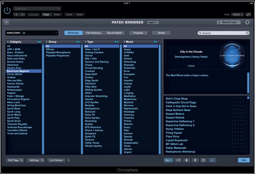Click the magnifier icon in Search field

[200, 33]
